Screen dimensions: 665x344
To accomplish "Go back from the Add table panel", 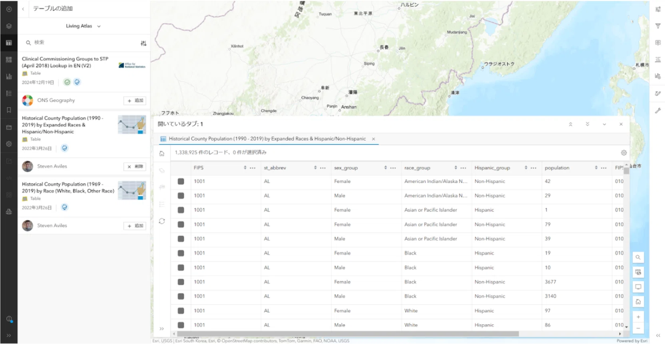I will click(x=23, y=9).
